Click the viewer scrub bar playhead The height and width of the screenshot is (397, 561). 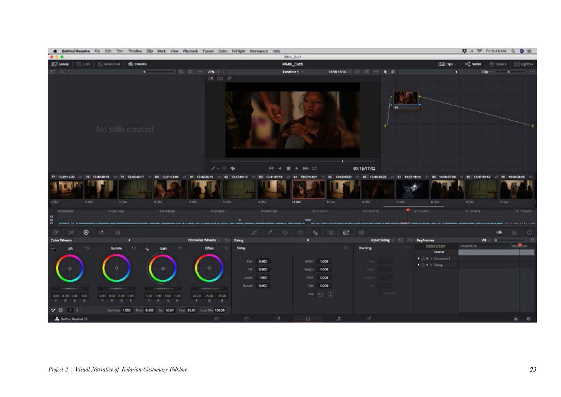[342, 161]
